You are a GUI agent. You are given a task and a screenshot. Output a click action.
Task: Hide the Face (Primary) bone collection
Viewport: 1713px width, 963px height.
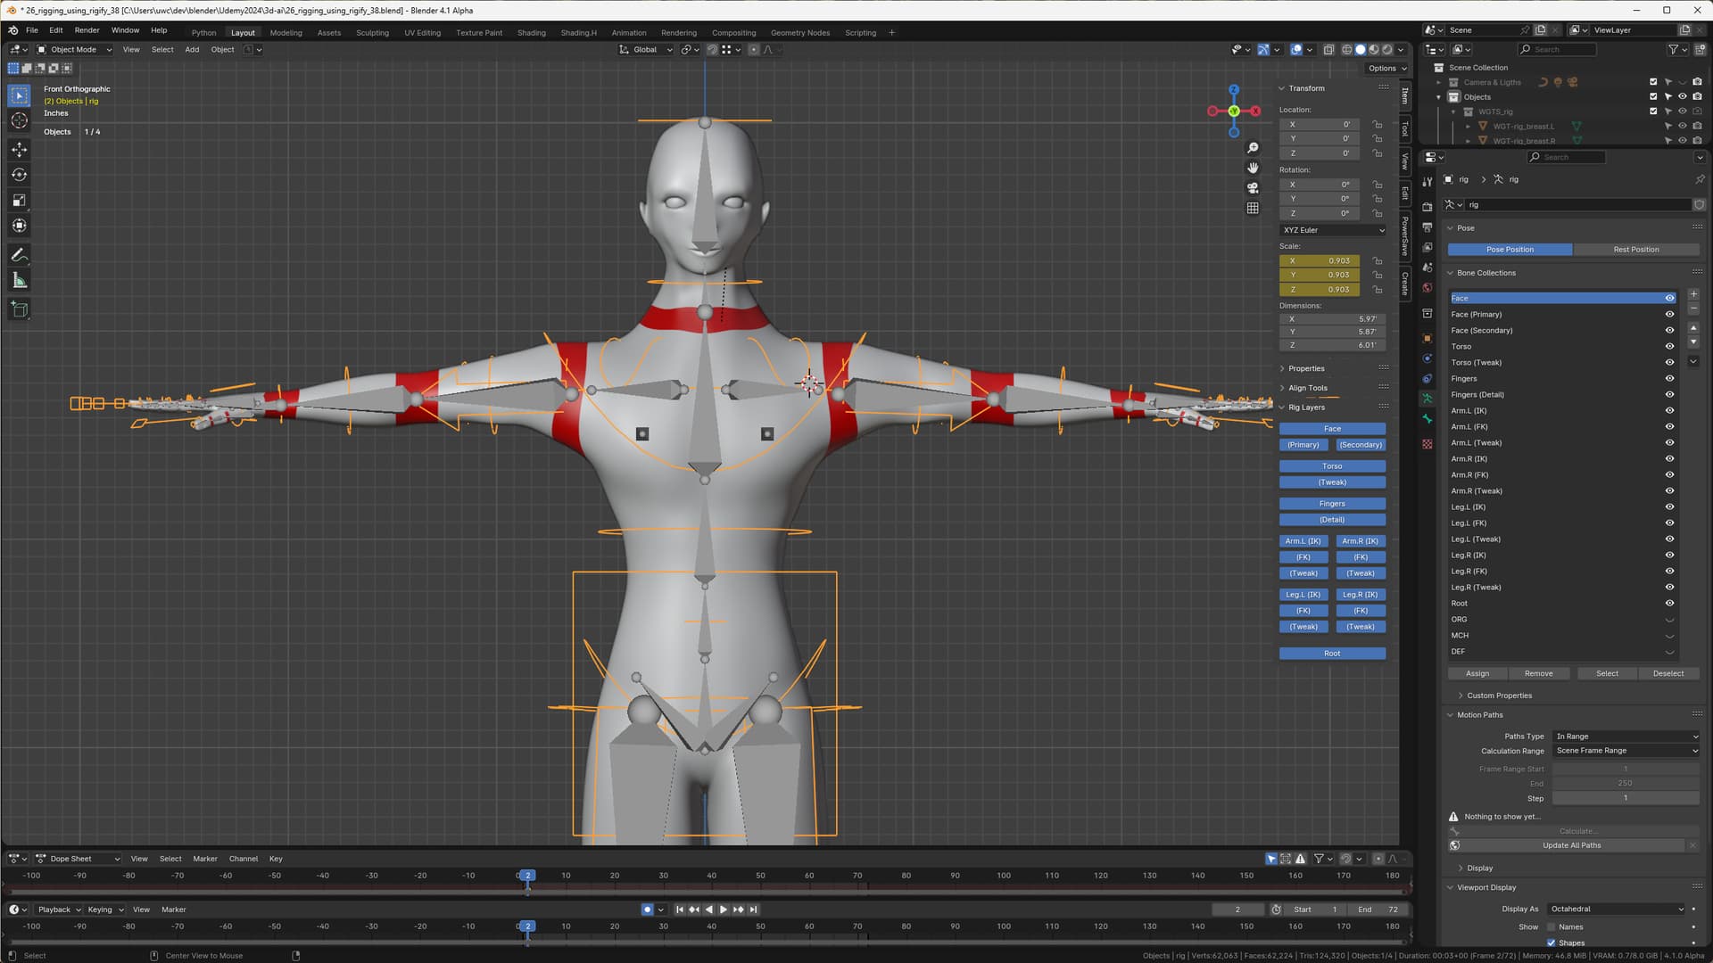coord(1669,315)
